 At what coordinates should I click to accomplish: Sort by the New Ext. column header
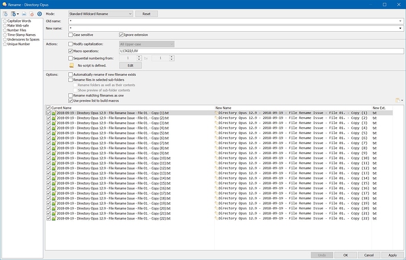pos(379,108)
